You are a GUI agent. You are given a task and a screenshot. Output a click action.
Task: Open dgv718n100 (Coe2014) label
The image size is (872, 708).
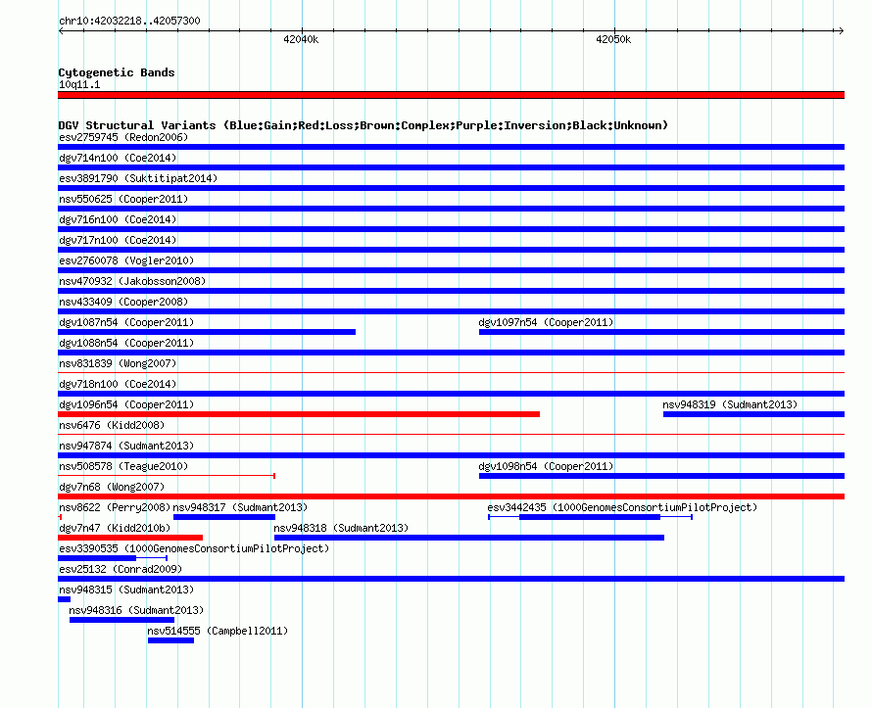[118, 384]
